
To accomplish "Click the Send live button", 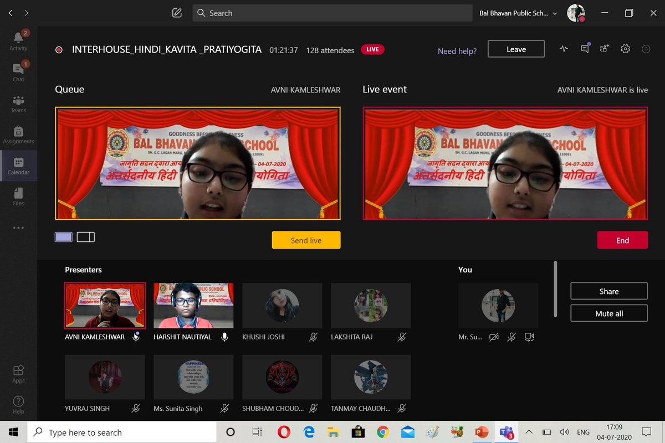I will click(306, 240).
